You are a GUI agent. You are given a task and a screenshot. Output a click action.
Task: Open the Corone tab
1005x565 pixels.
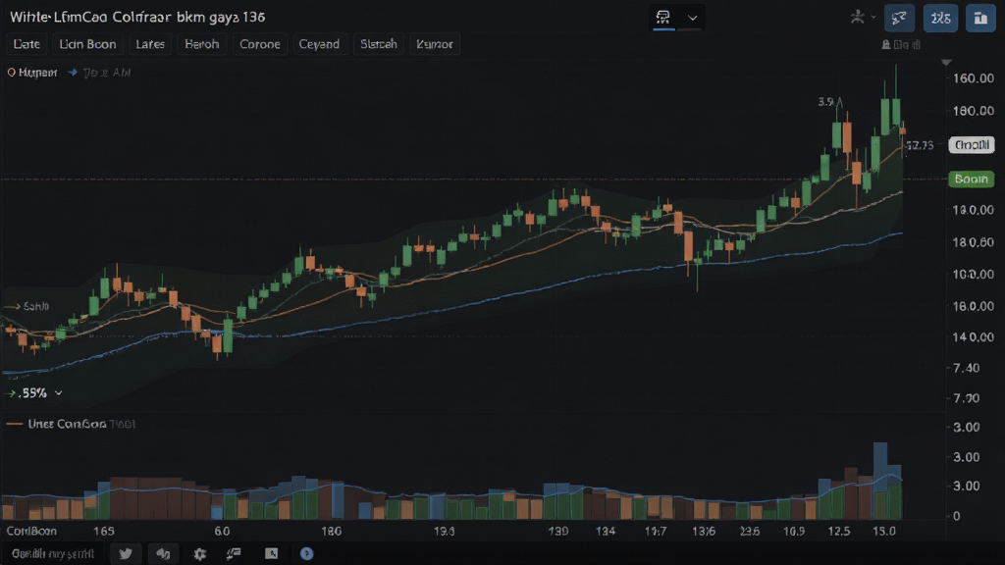click(x=259, y=44)
